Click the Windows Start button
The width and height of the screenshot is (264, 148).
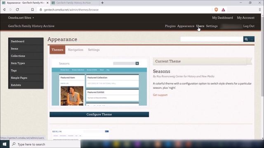click(x=5, y=144)
